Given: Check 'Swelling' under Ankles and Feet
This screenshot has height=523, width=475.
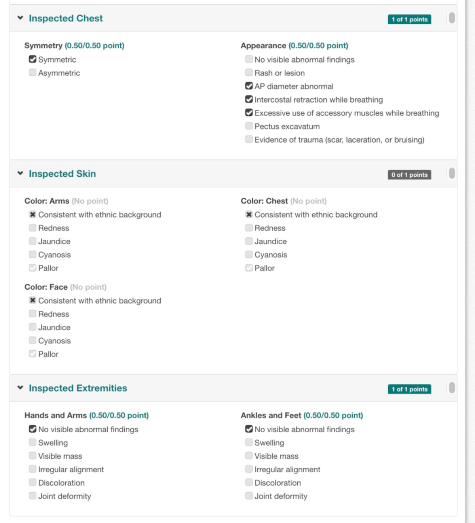Looking at the screenshot, I should pyautogui.click(x=249, y=443).
